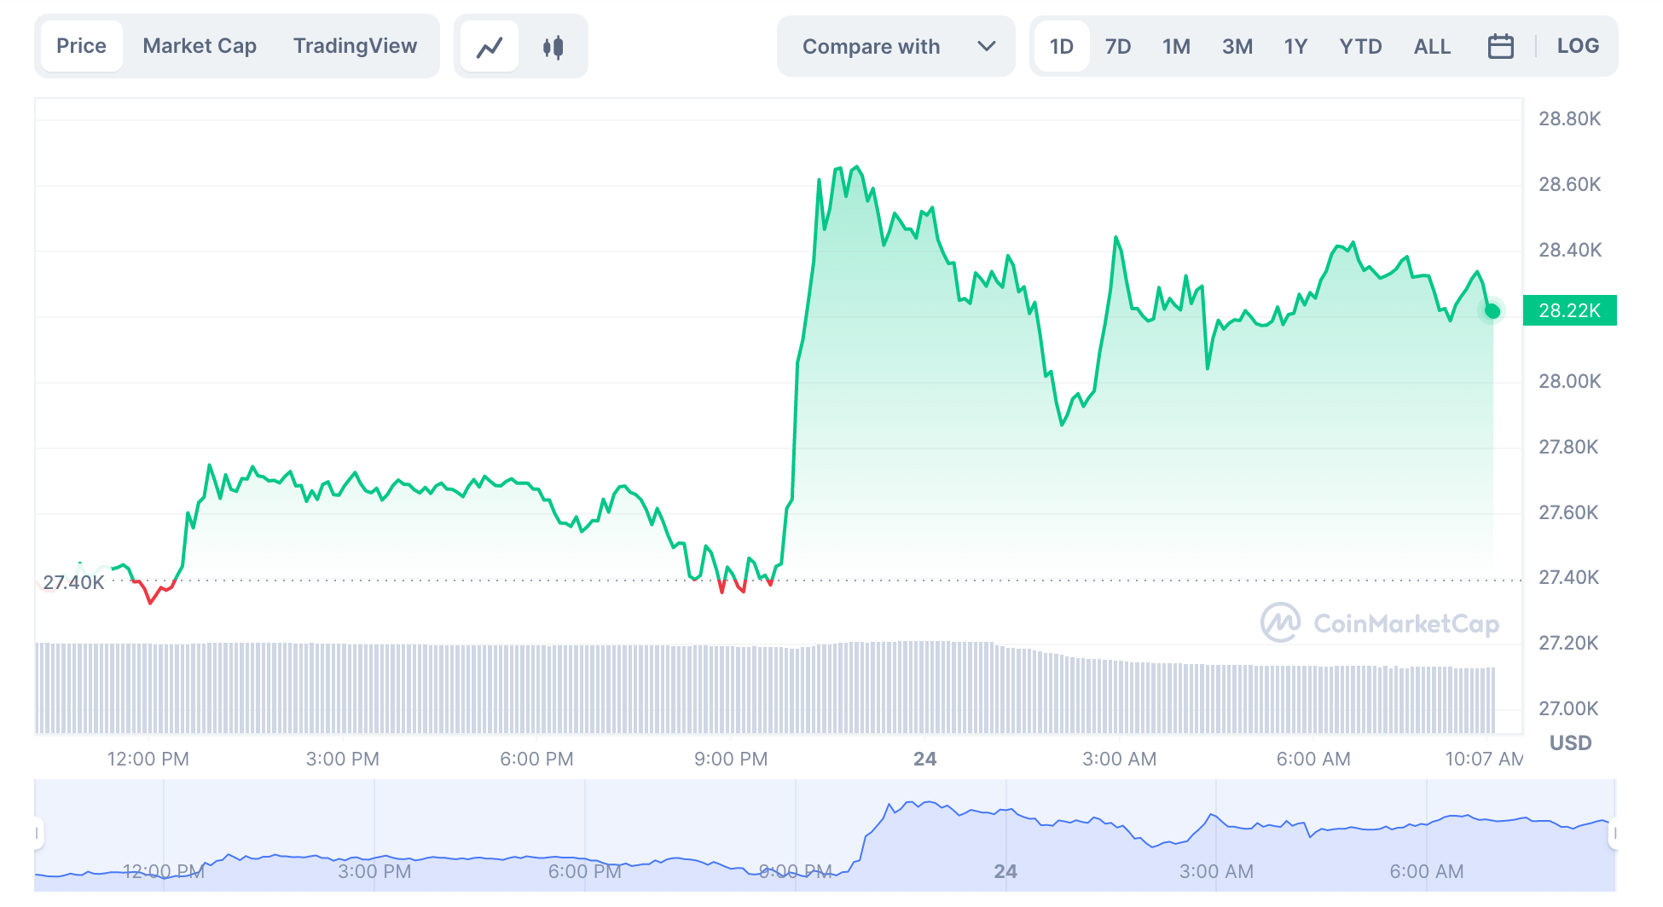Click the 10:07 AM time axis label
The image size is (1663, 907).
click(1484, 759)
